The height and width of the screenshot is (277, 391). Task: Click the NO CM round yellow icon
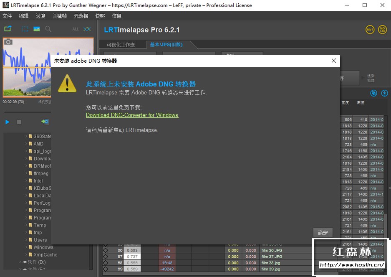click(383, 30)
